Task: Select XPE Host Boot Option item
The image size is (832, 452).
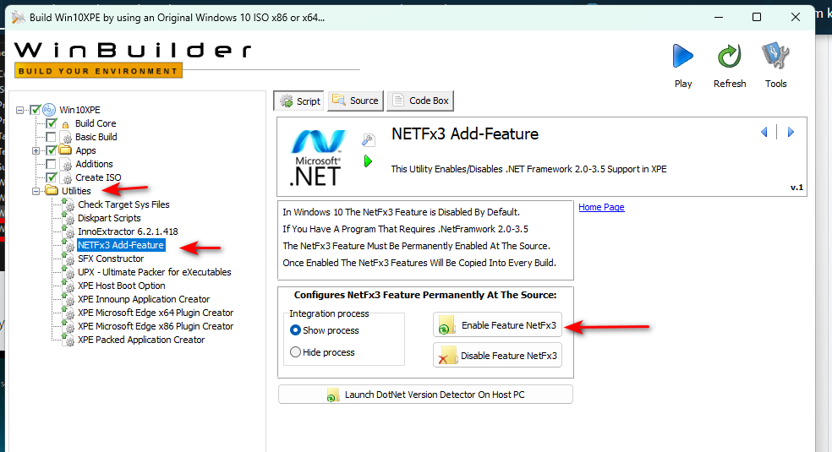Action: (x=122, y=286)
